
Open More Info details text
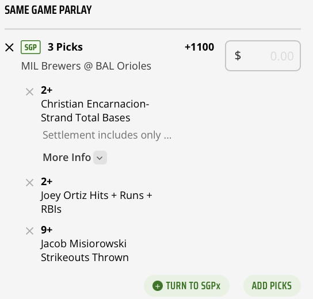[67, 158]
